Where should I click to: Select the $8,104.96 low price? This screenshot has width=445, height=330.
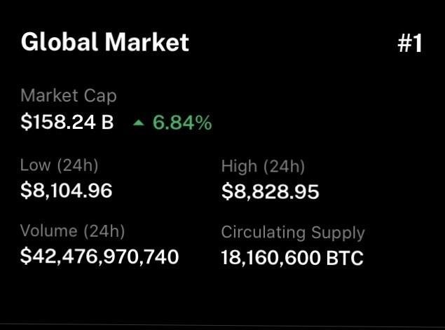(x=66, y=190)
